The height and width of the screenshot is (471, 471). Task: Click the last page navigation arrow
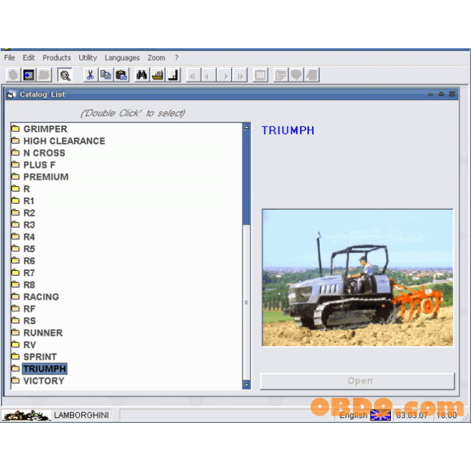240,75
